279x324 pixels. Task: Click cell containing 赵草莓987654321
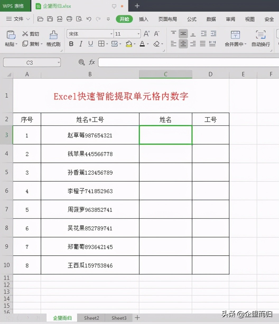pyautogui.click(x=90, y=135)
